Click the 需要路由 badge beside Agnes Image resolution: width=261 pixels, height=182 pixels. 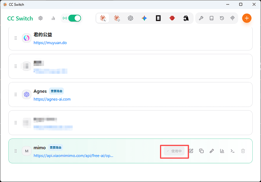(56, 91)
